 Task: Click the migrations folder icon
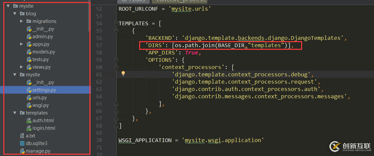(x=29, y=21)
